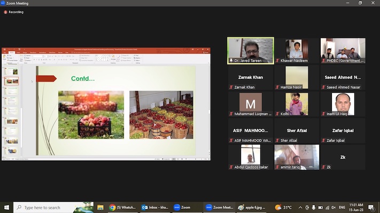Open apple 6.jpg taskbar window
This screenshot has height=213, width=380.
[x=251, y=207]
